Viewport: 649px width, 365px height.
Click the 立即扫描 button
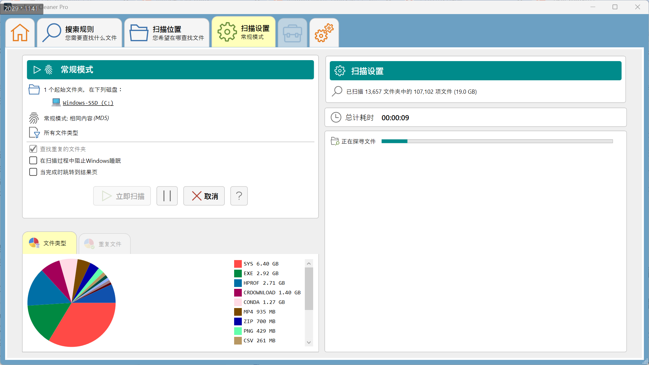click(x=122, y=196)
